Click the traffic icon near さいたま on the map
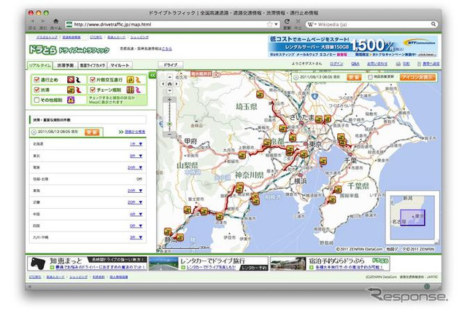Viewport: 467px width, 310px height. pos(319,120)
